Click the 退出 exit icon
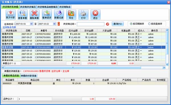Viewport: 171px width, 105px height. click(95, 15)
